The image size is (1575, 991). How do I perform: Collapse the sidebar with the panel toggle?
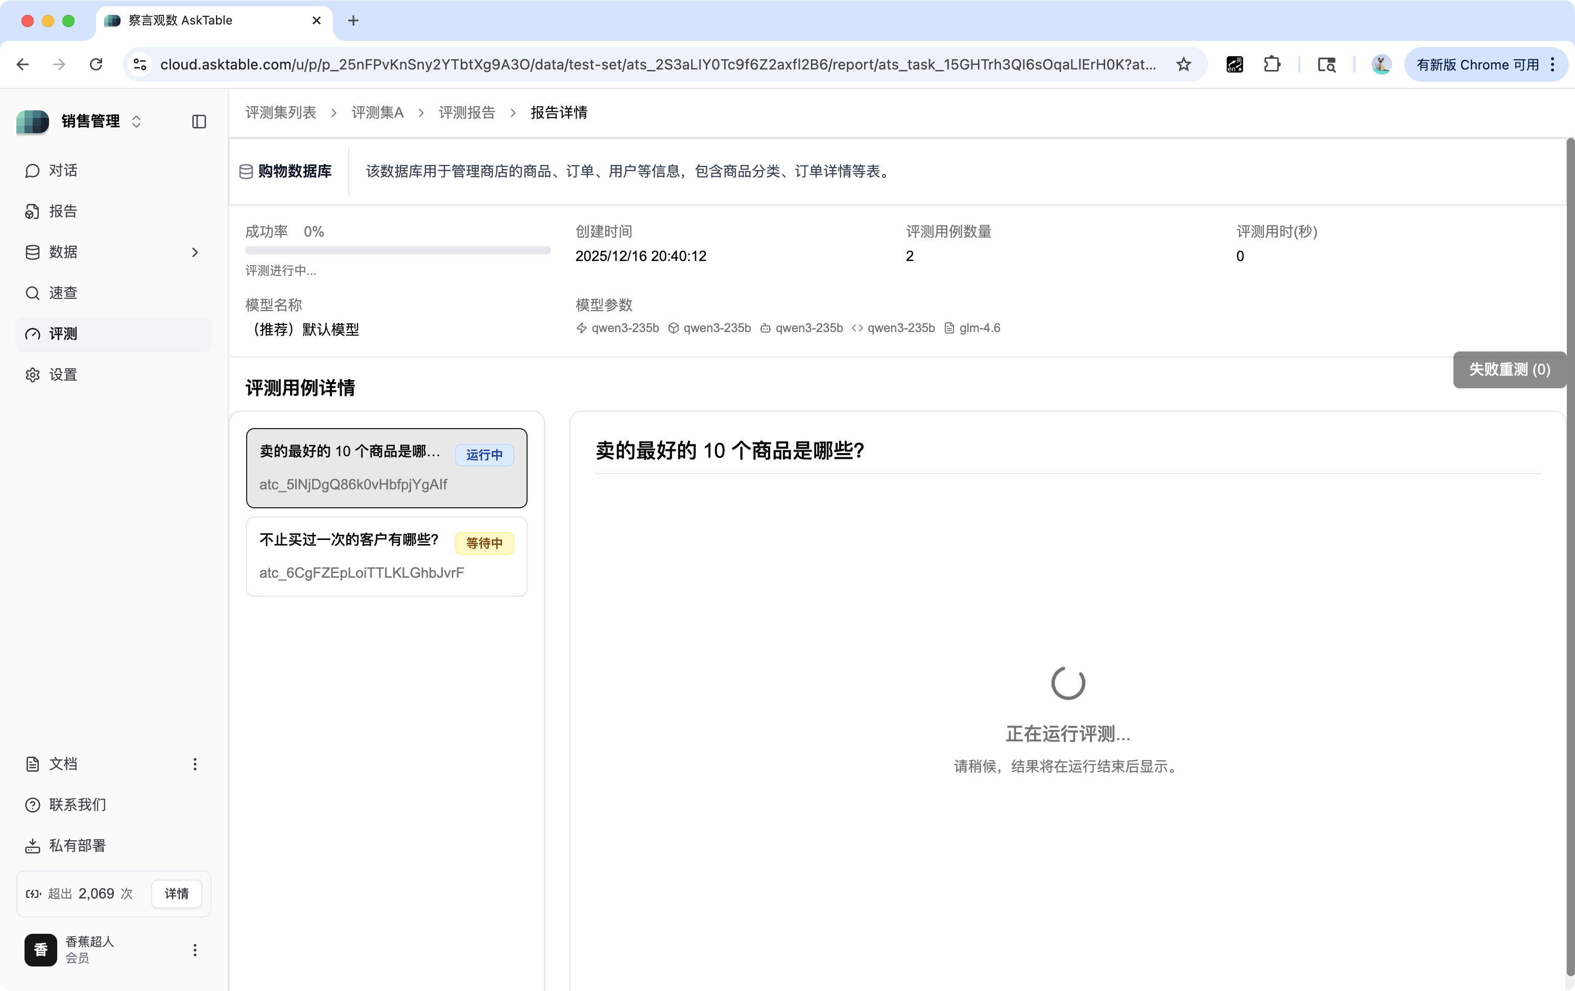coord(198,122)
